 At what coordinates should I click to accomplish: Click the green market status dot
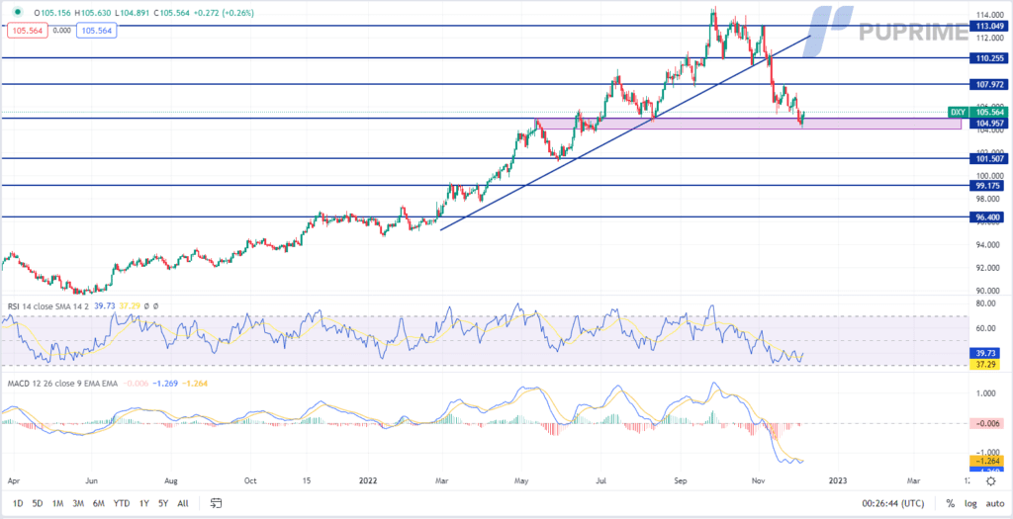17,12
